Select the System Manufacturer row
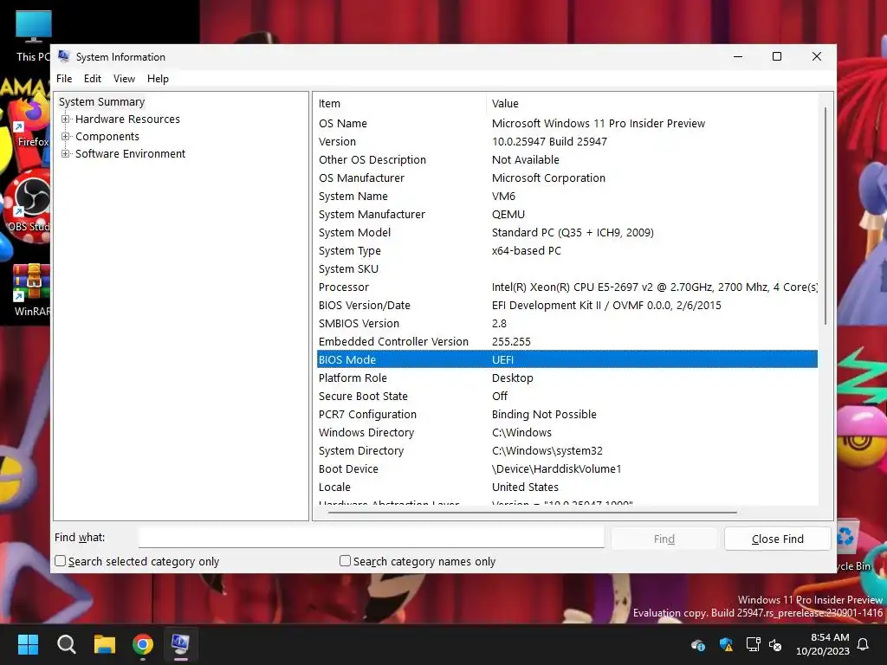Screen dimensions: 887x665 [x=567, y=215]
